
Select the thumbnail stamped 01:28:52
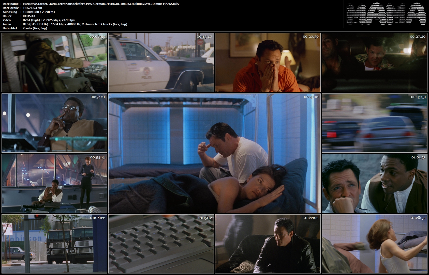375,244
